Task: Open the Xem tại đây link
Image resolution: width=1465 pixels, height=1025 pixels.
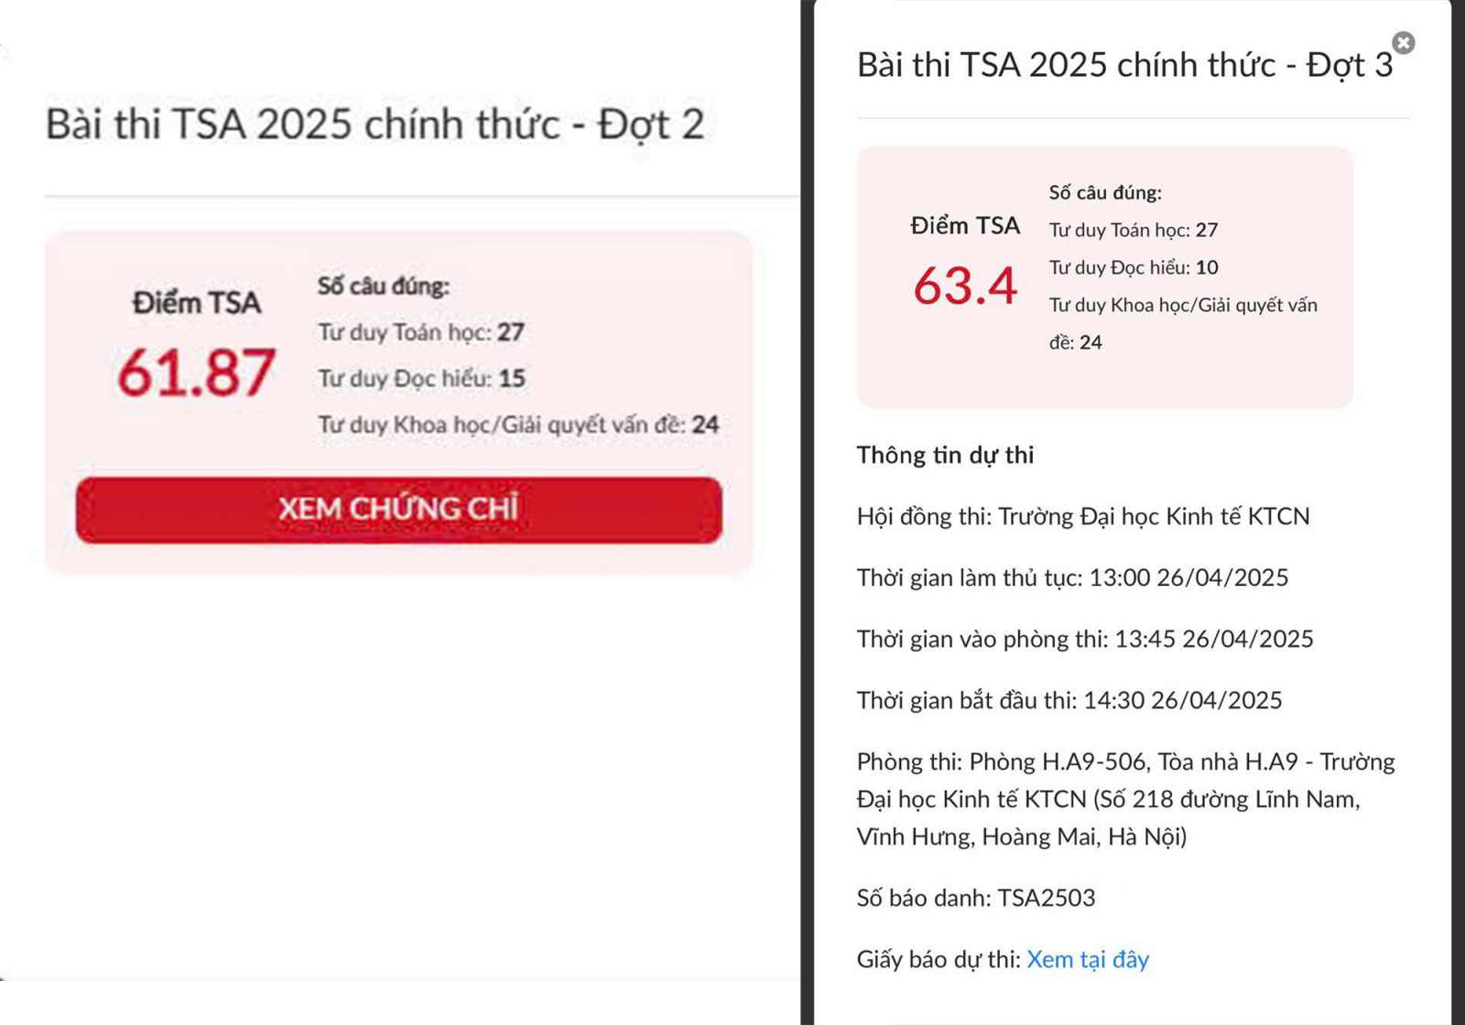Action: [x=1088, y=959]
